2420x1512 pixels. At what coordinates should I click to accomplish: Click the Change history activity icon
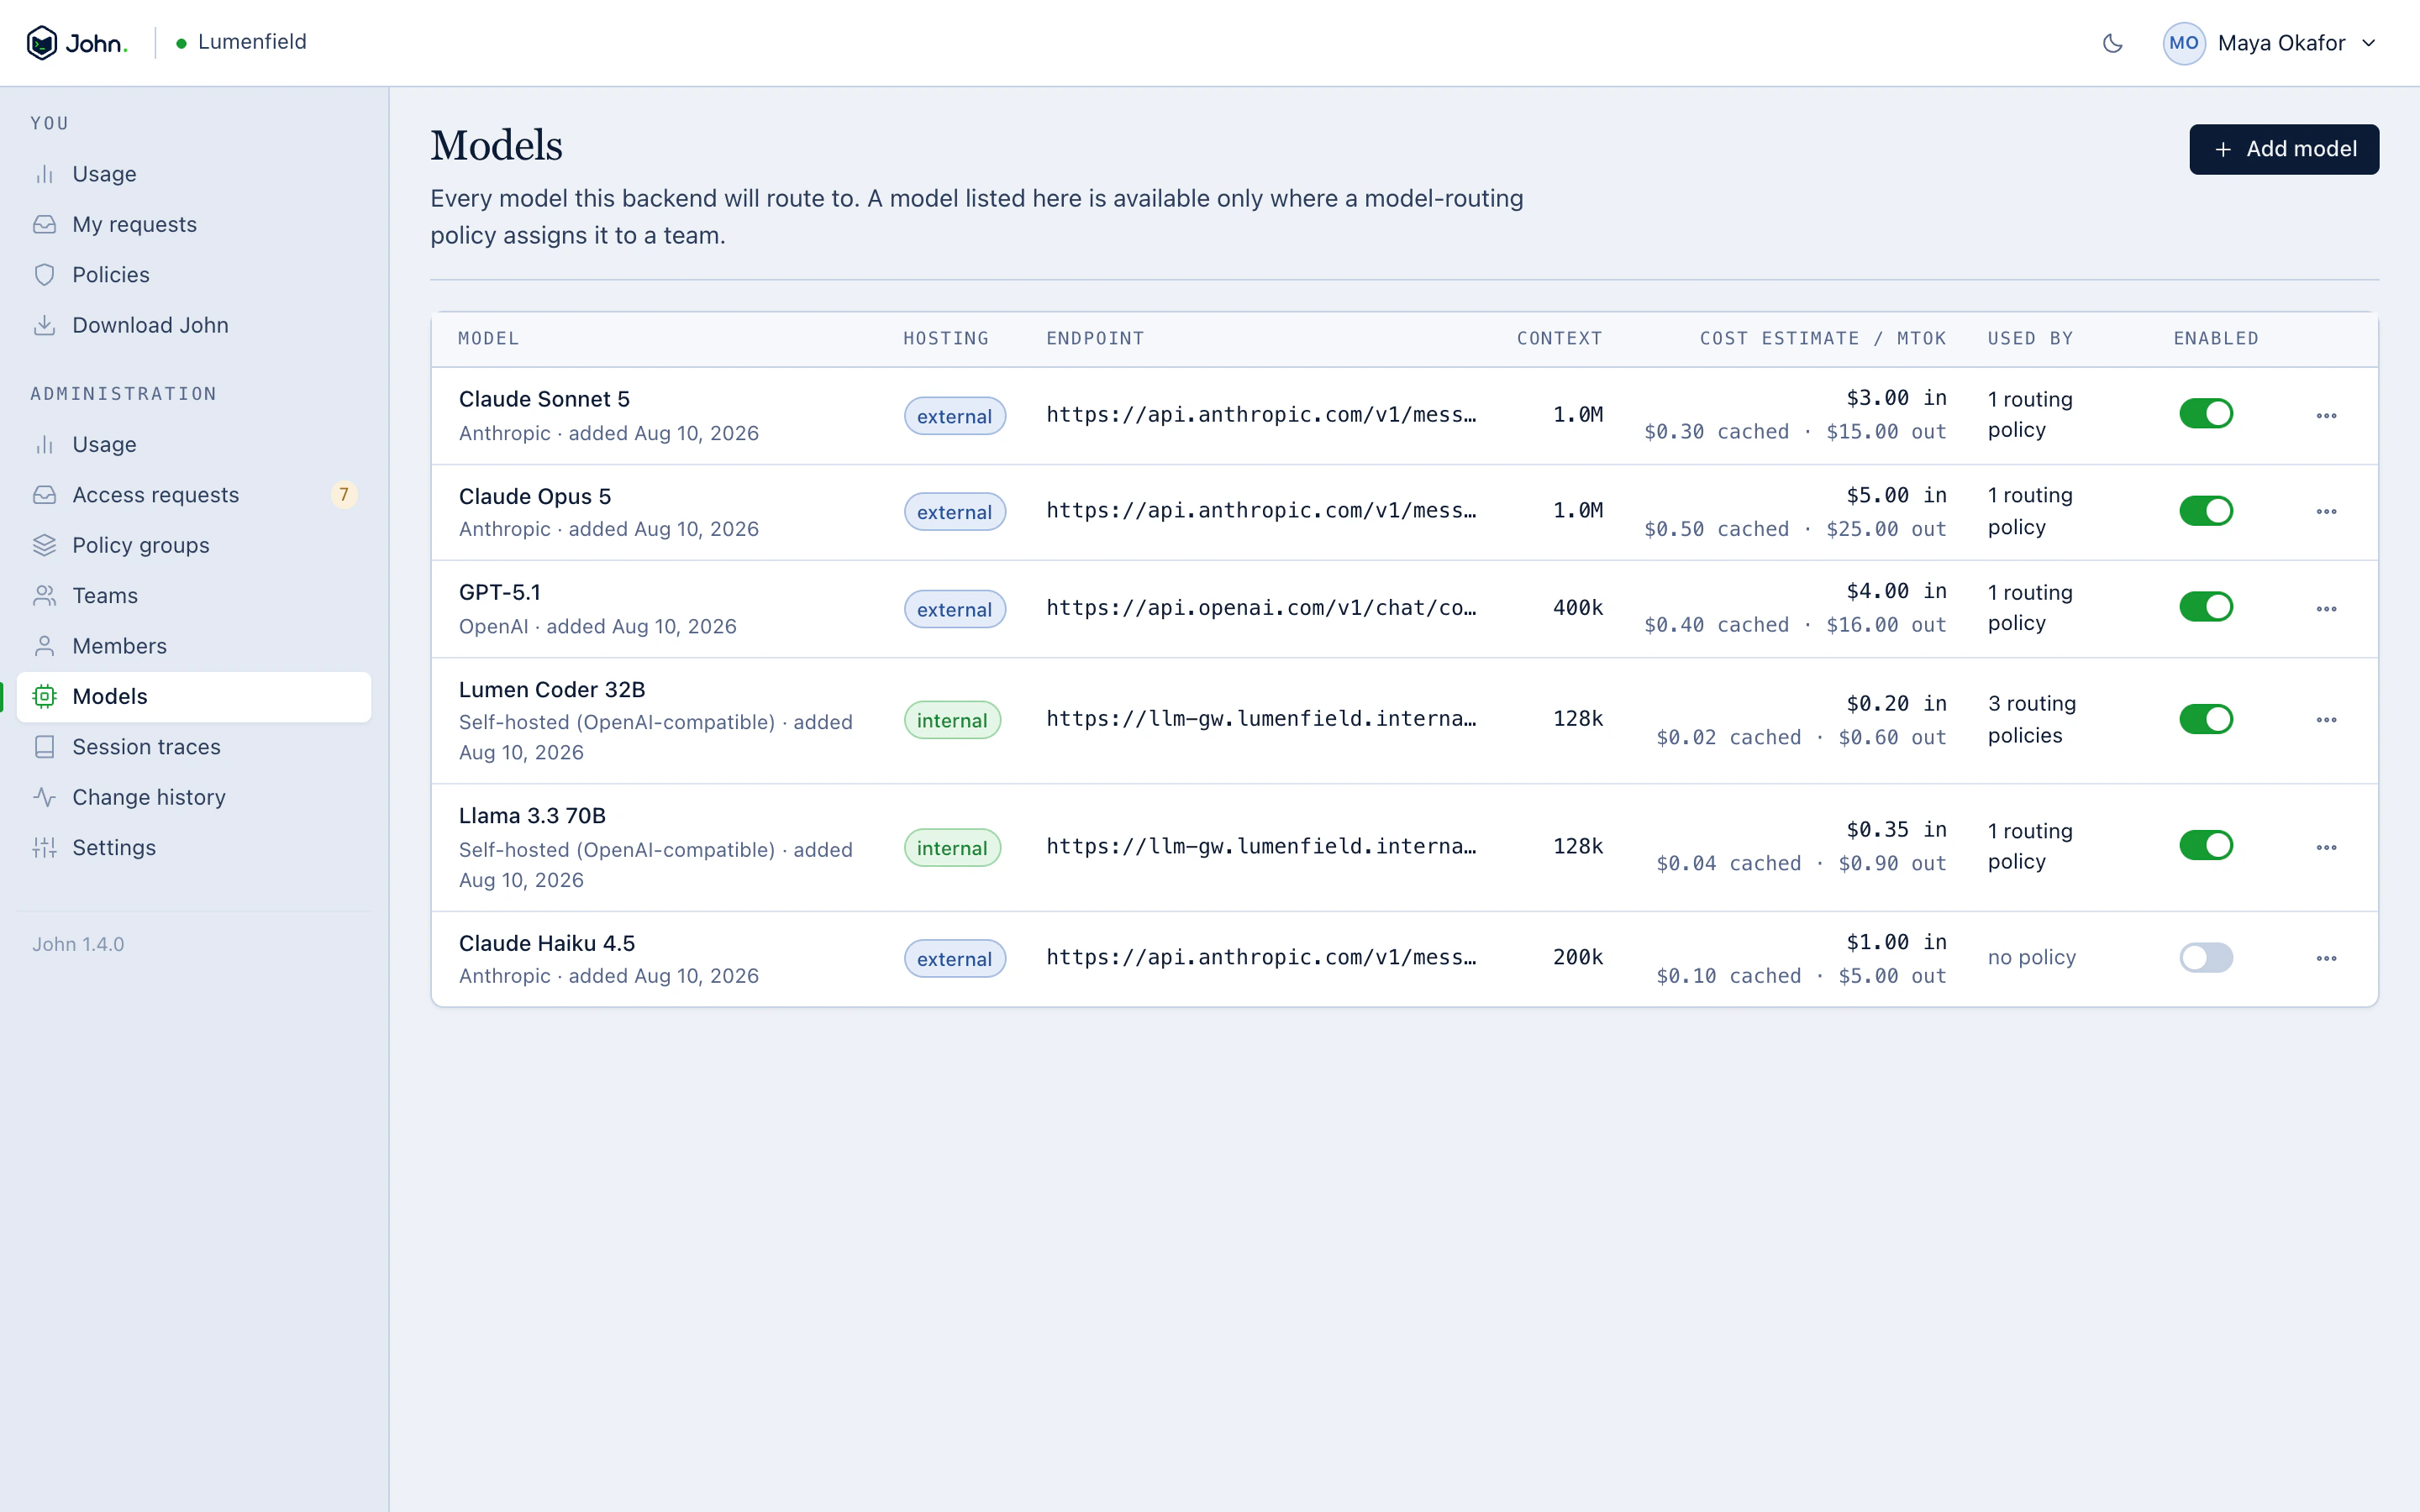(x=44, y=797)
